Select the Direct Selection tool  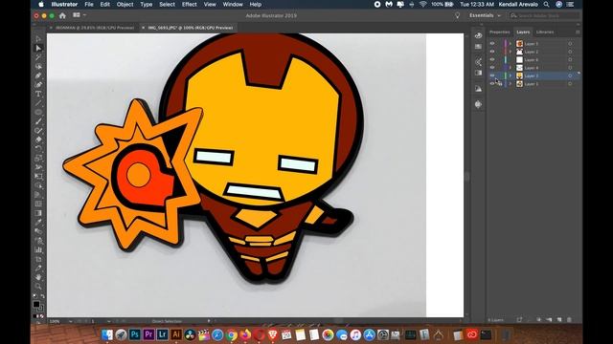tap(38, 49)
